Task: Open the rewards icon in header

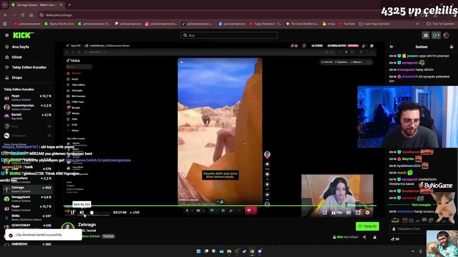Action: pos(426,35)
